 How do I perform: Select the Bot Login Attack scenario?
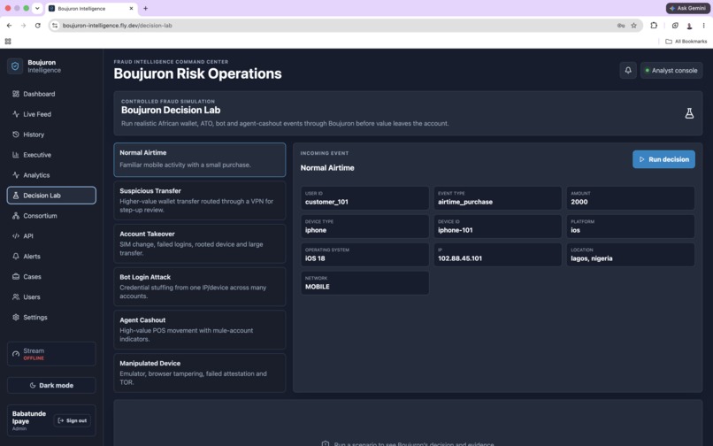(x=200, y=287)
